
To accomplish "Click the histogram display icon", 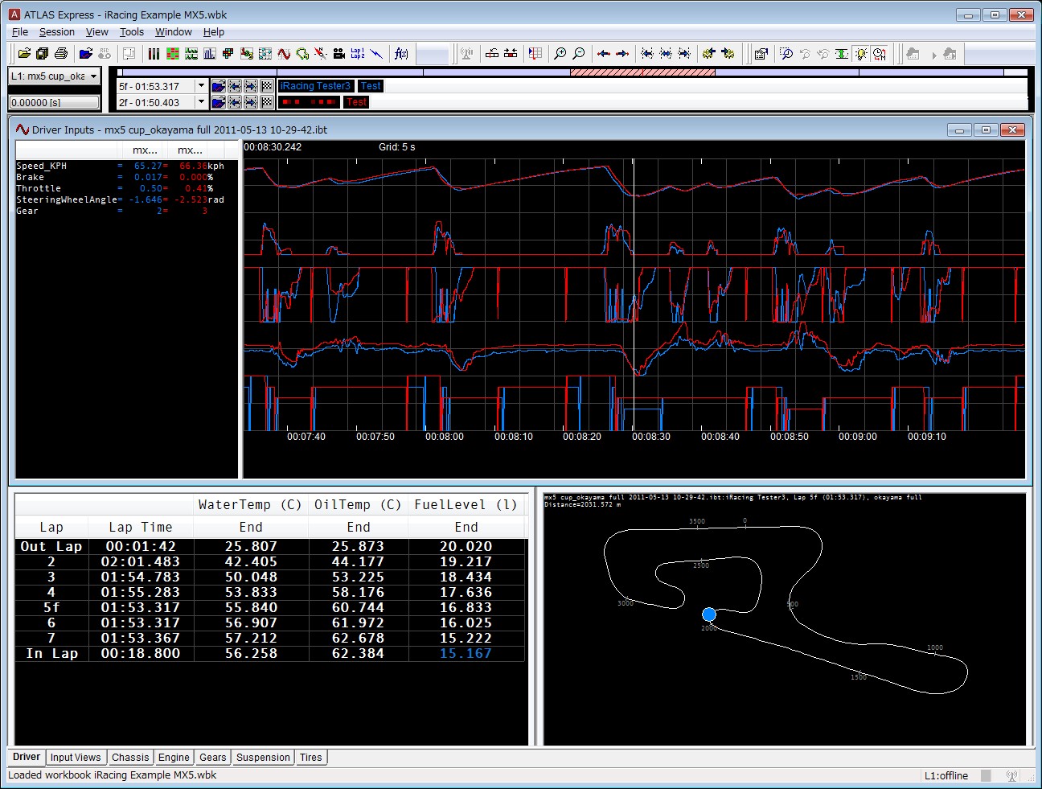I will [x=209, y=54].
